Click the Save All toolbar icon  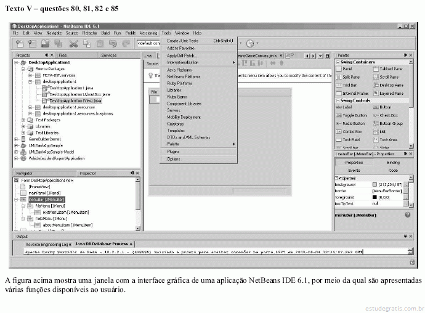point(59,44)
